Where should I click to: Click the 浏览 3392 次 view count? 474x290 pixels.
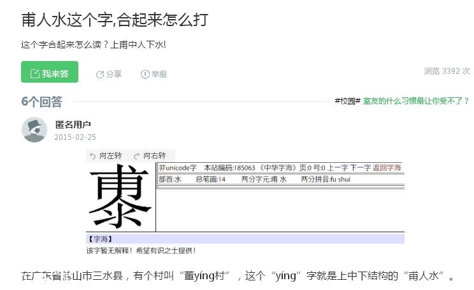point(447,71)
